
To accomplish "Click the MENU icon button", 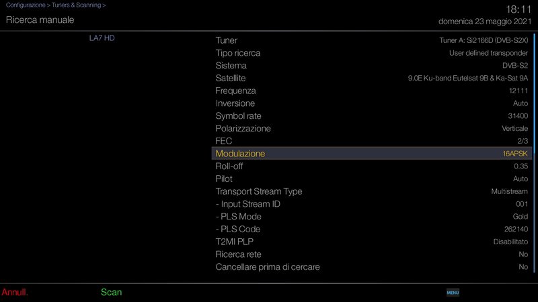I will (x=453, y=293).
